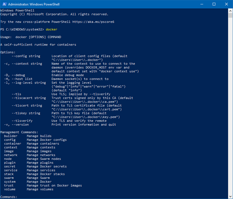Click the 'Administrator: Windows PowerShell' title text
Screen dimensions: 233x199
pos(34,4)
